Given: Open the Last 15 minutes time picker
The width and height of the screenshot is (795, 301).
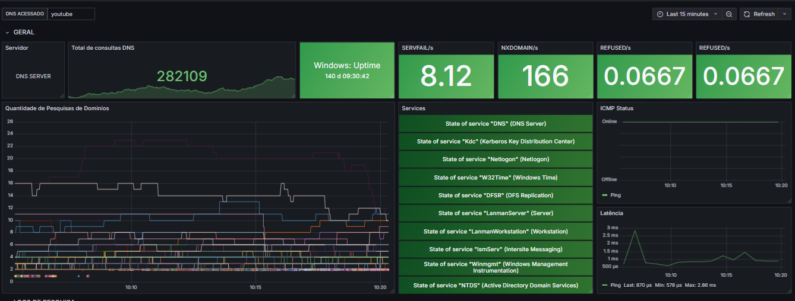Looking at the screenshot, I should point(687,14).
